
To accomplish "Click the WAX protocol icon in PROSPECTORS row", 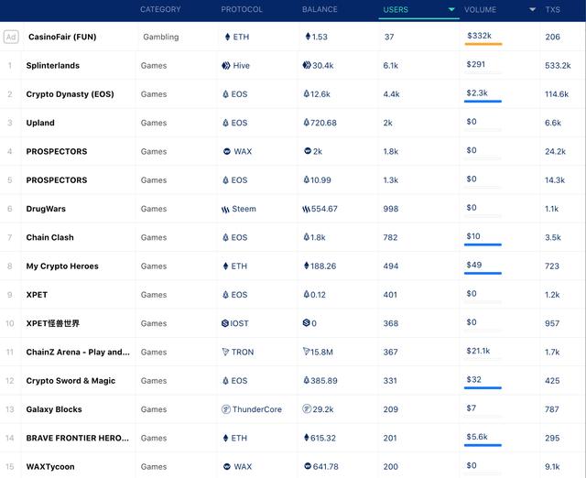I will [226, 151].
